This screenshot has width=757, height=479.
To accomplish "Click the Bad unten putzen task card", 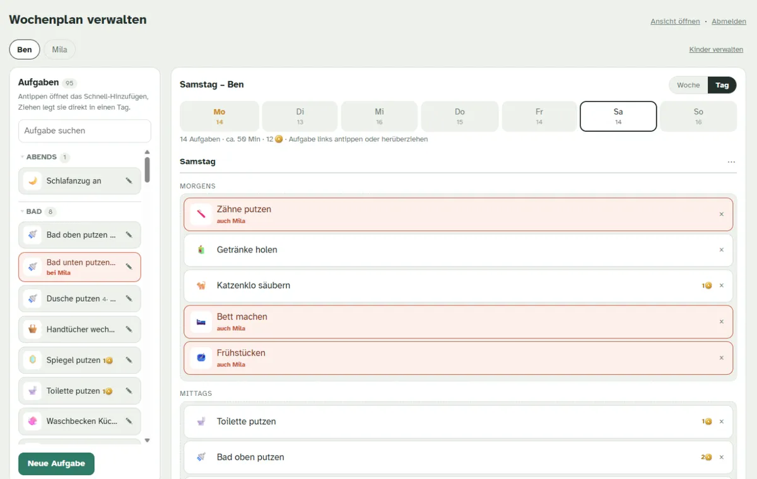I will [x=79, y=267].
